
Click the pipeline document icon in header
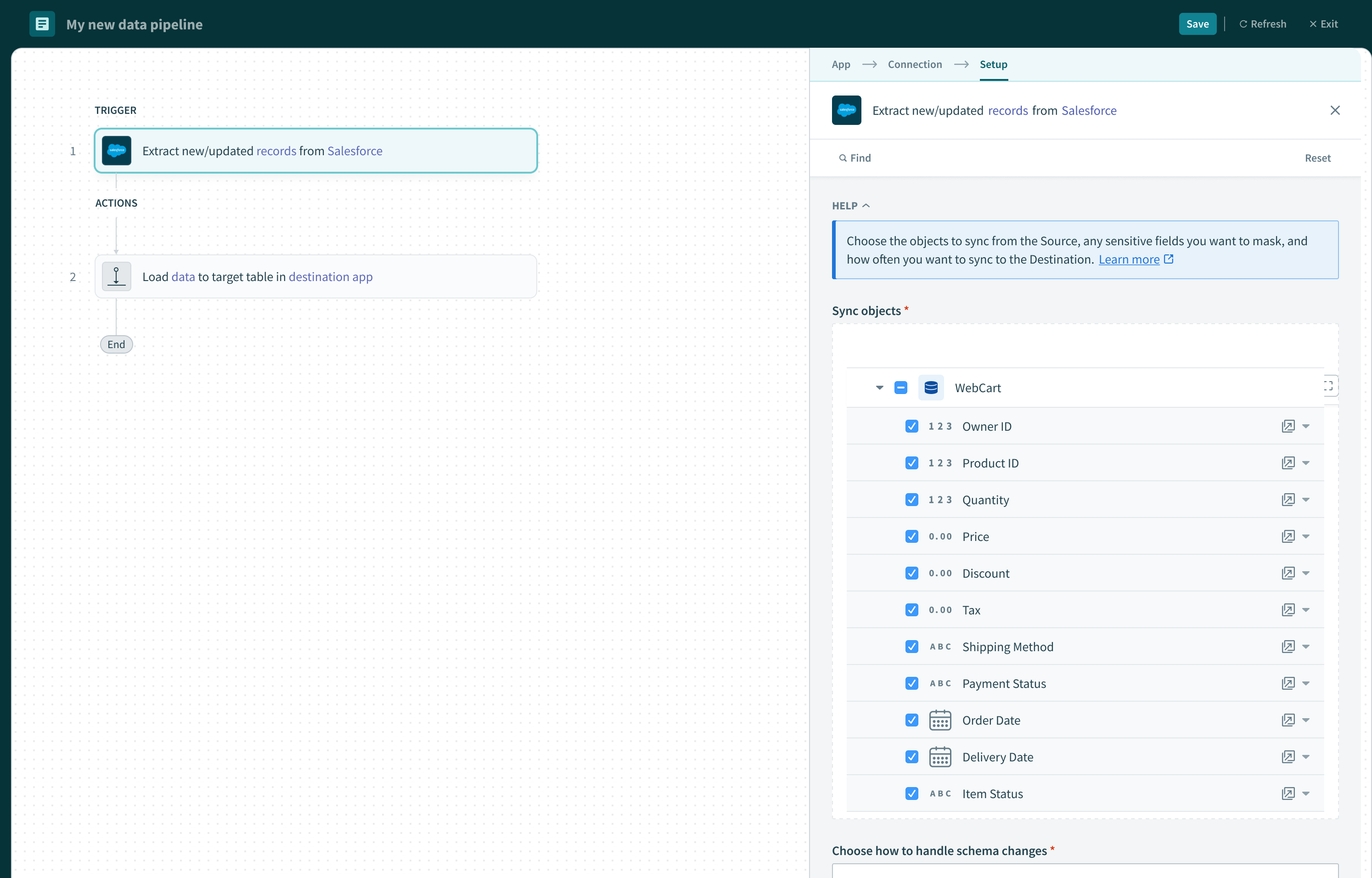point(42,24)
